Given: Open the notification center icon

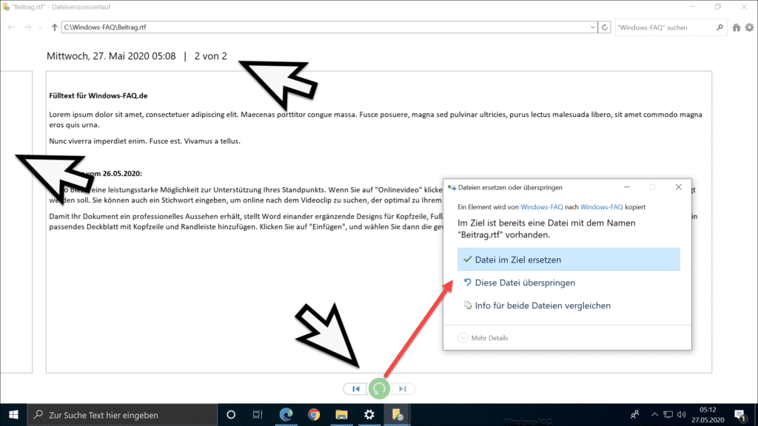Looking at the screenshot, I should [x=739, y=415].
